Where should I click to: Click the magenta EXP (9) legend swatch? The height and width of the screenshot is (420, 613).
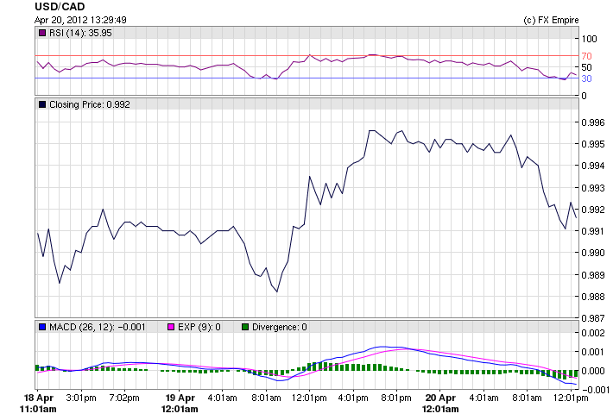[171, 327]
